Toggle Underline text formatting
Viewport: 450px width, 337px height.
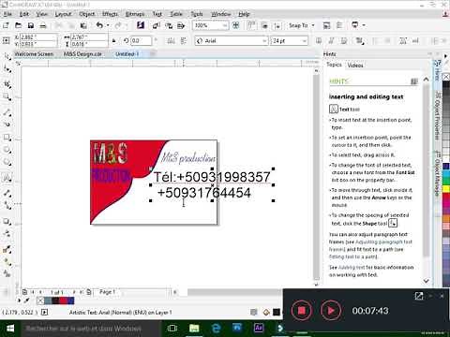coord(344,41)
